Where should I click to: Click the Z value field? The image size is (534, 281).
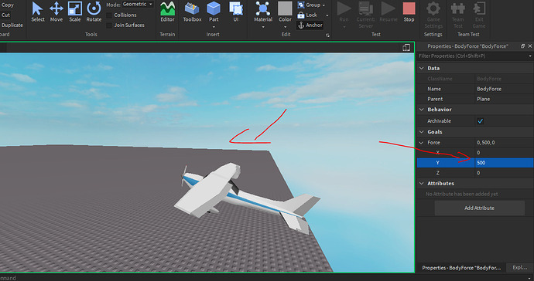tap(504, 173)
